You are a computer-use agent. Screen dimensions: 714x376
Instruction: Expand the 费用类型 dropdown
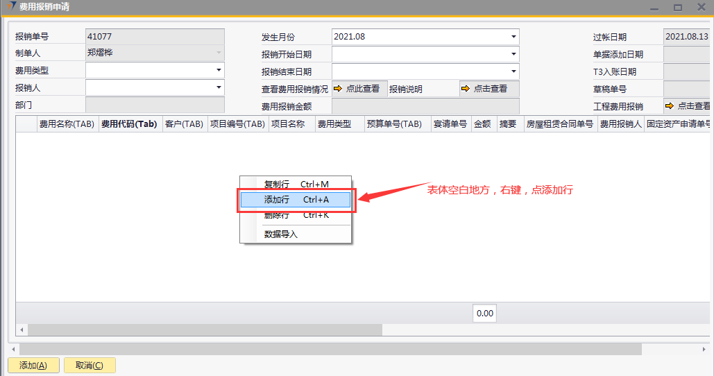pyautogui.click(x=219, y=70)
